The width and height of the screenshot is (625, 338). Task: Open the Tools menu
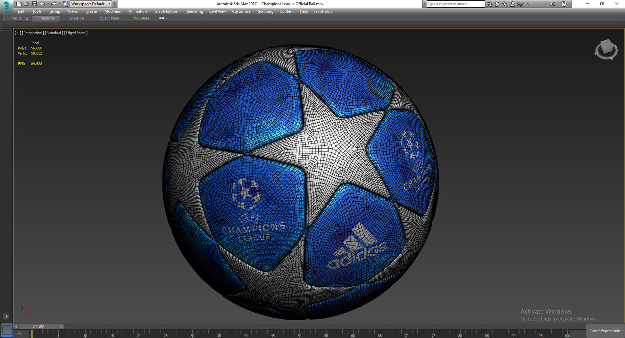(37, 11)
